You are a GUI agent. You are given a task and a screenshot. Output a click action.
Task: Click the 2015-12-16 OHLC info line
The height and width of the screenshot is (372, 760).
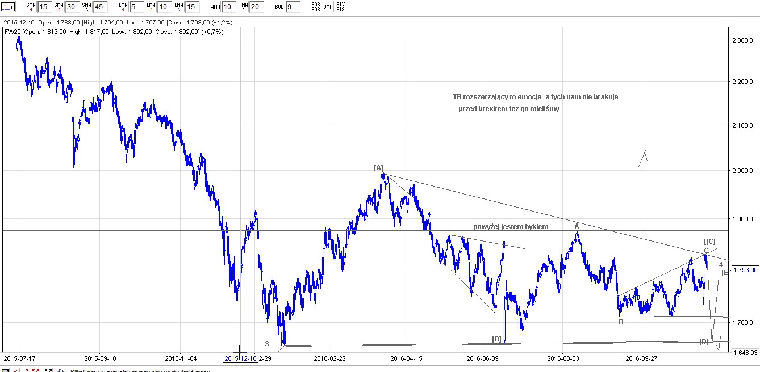(117, 22)
